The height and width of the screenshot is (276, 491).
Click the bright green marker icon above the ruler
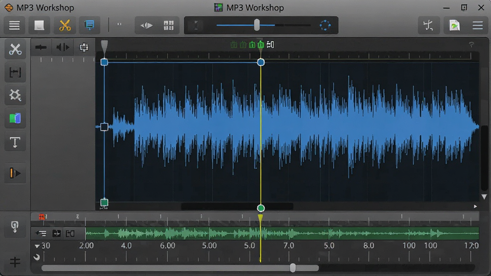(x=260, y=45)
